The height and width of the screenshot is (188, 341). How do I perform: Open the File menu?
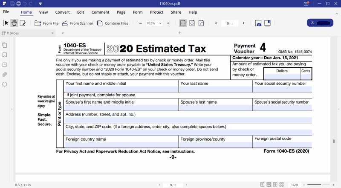click(6, 12)
